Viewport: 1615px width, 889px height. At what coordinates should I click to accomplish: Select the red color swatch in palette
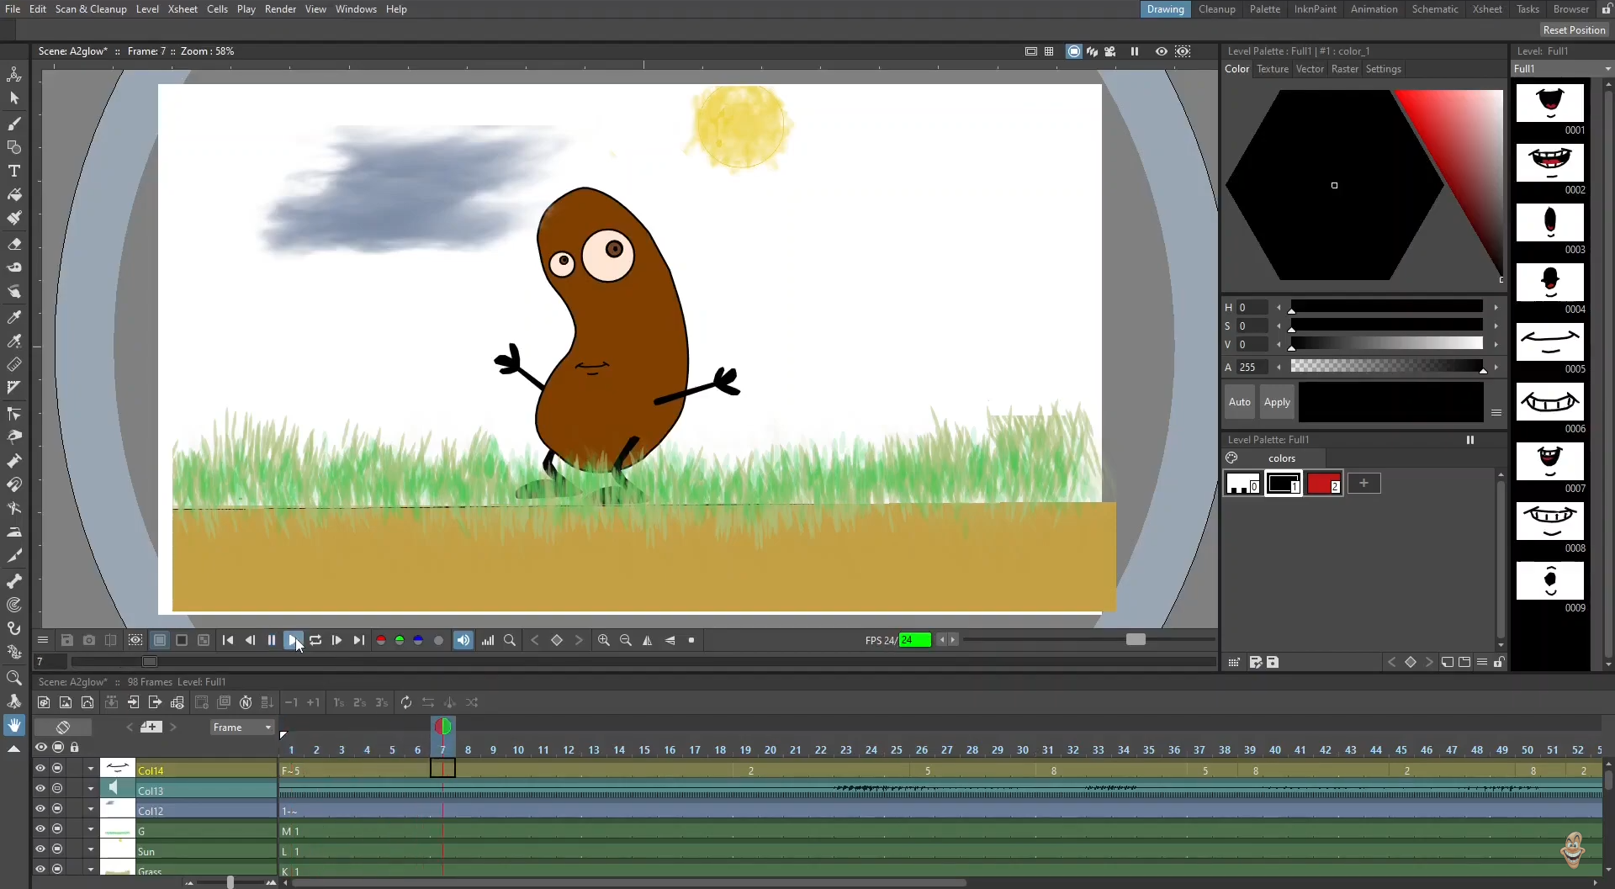tap(1323, 484)
